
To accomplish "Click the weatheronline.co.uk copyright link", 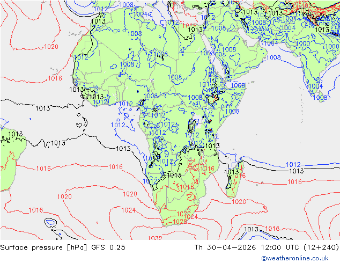I will 295,258.
